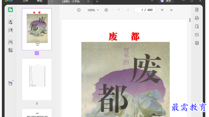Screen dimensions: 209x117
Task: Open the 帮助 menu
Action: point(39,1)
